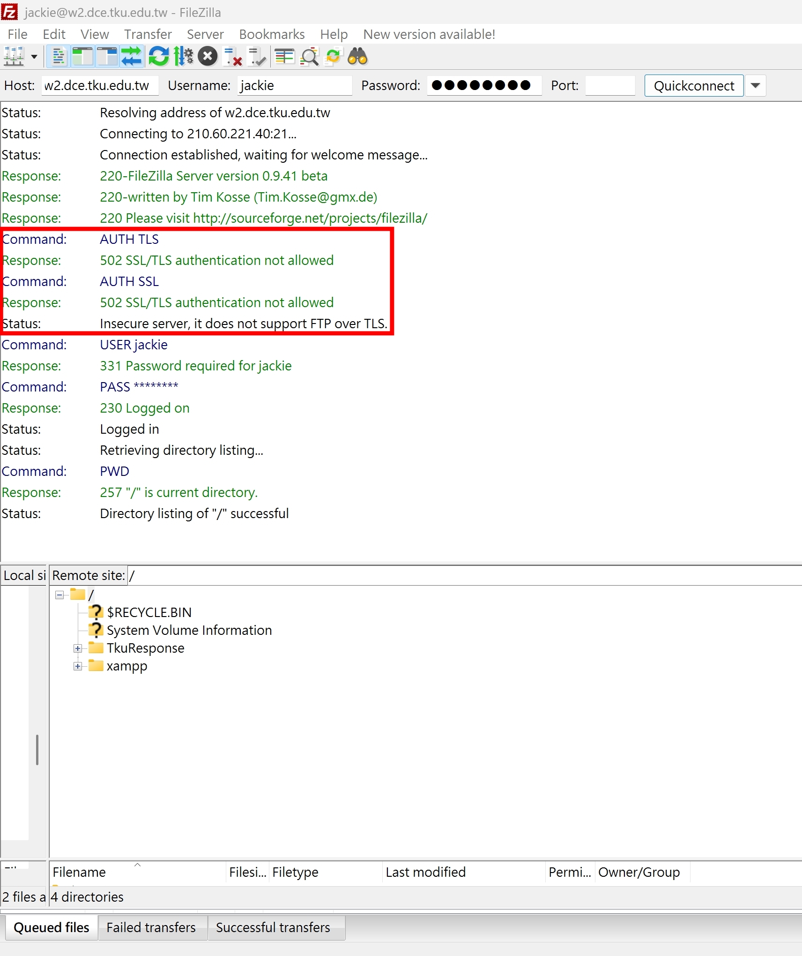Sort remote files by Last modified
The width and height of the screenshot is (802, 956).
464,872
